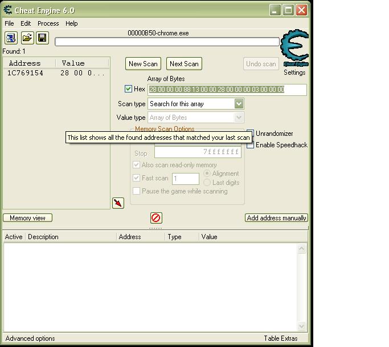Click the address table scroll down arrow

click(302, 326)
